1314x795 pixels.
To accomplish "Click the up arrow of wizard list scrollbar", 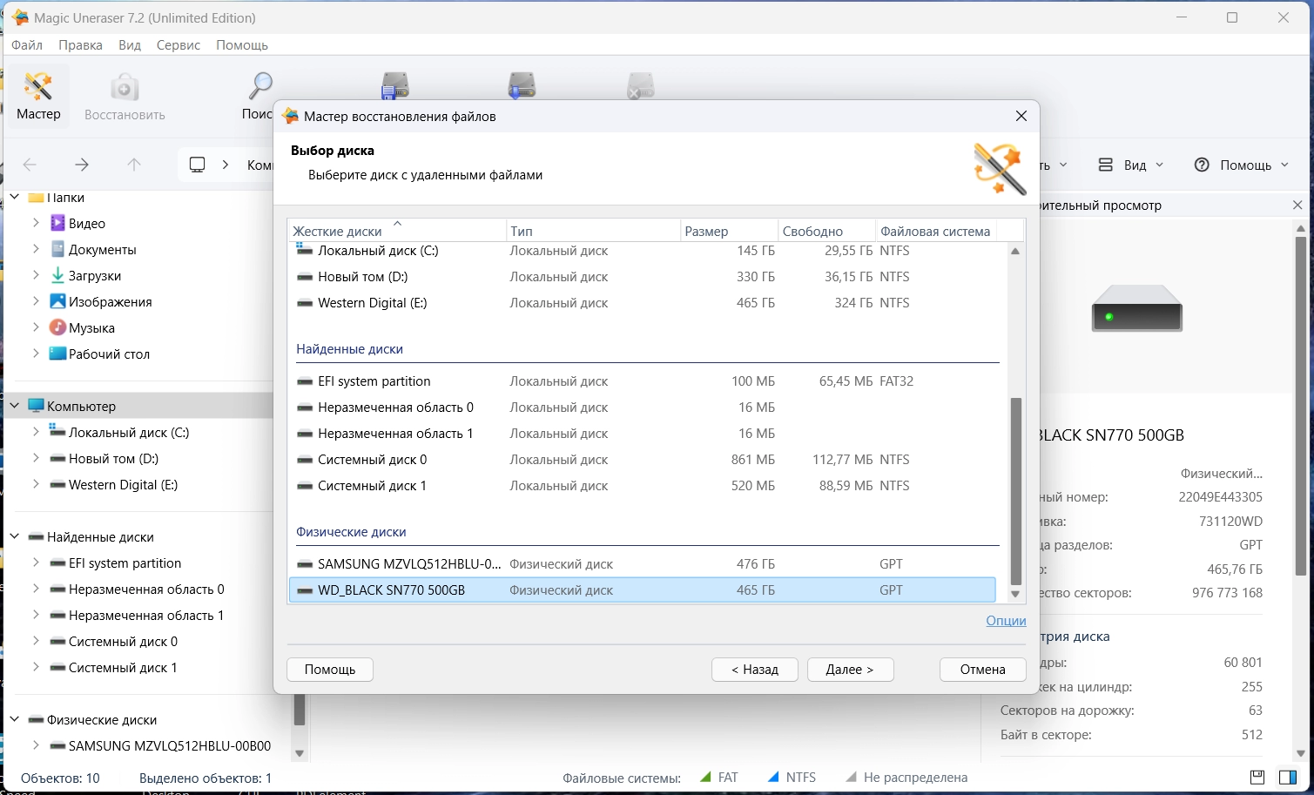I will 1015,252.
